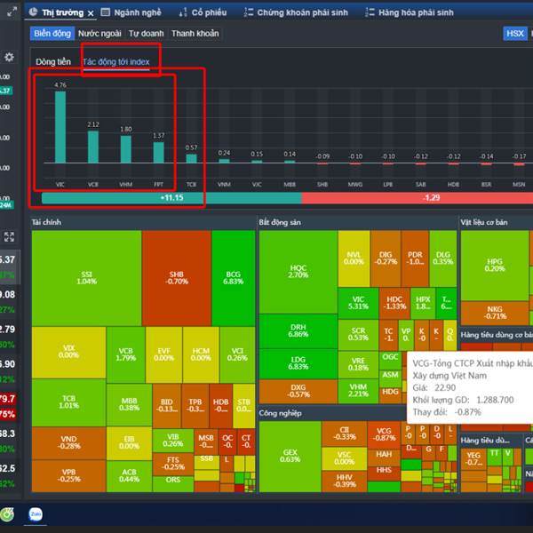This screenshot has width=533, height=533.
Task: Open the HQC 2.70% real estate tile
Action: pos(298,272)
